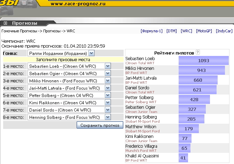Expand the 2-е место driver dropdown

(x=69, y=73)
